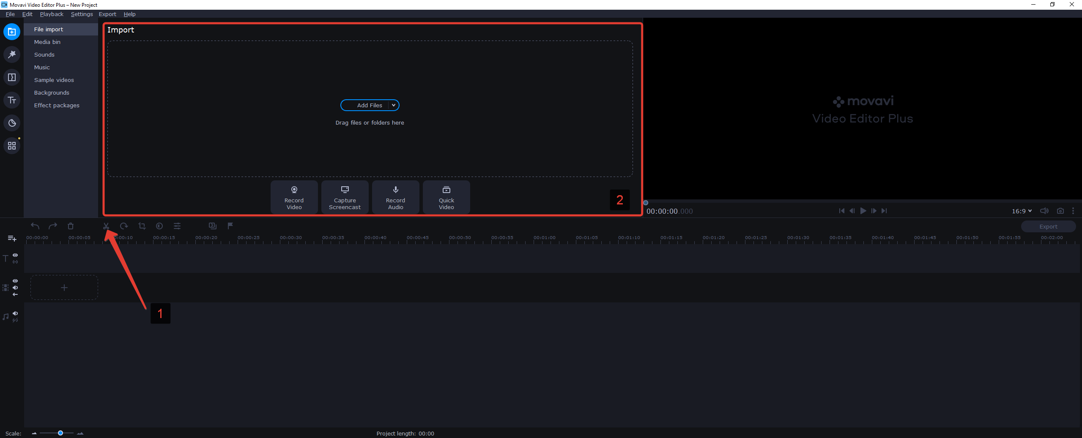1082x438 pixels.
Task: Click the timeline Scale slider handle
Action: pos(60,433)
